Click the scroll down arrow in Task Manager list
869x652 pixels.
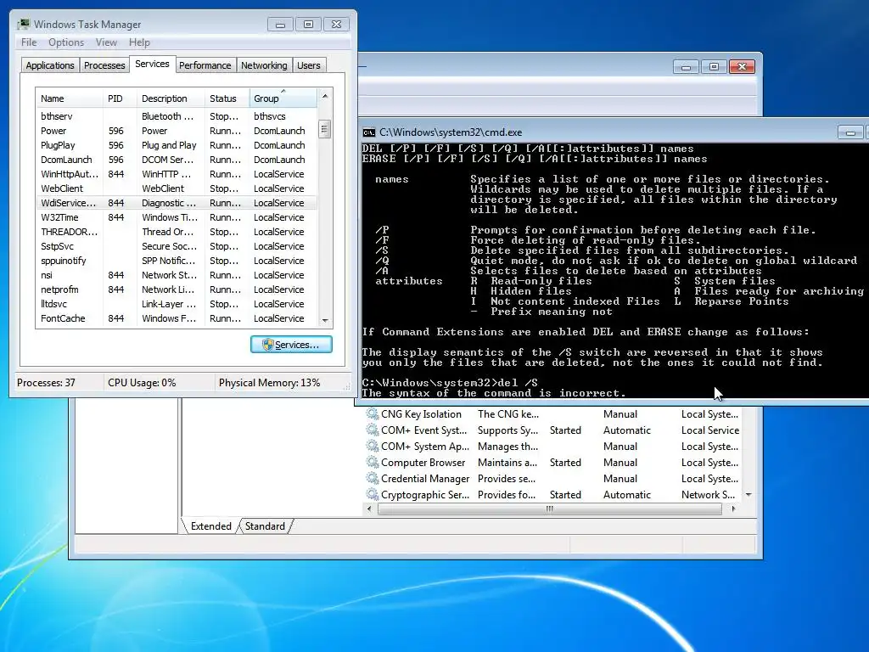point(325,320)
